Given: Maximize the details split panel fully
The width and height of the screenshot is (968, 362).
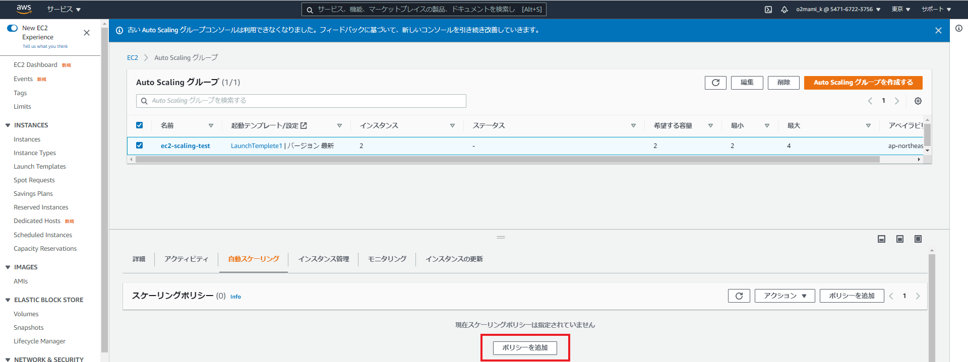Looking at the screenshot, I should click(x=918, y=239).
